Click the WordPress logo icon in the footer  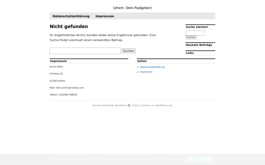click(x=129, y=106)
